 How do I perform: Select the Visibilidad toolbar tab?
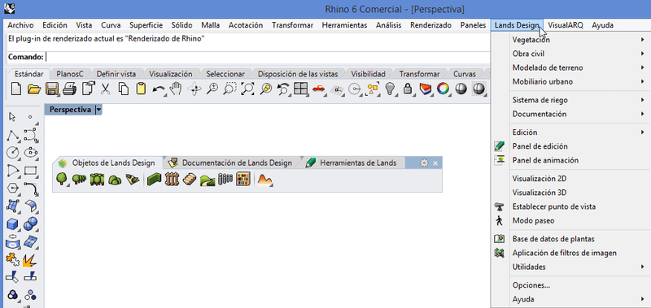[369, 74]
